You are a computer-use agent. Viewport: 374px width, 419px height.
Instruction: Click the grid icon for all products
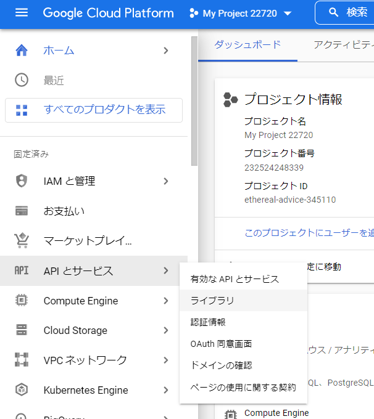(22, 110)
